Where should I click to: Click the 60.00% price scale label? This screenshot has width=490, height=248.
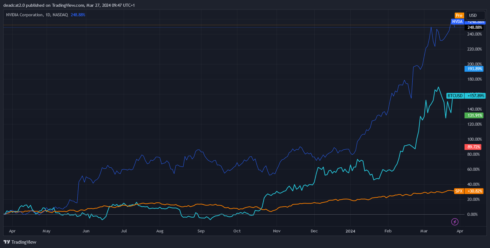tap(473, 169)
